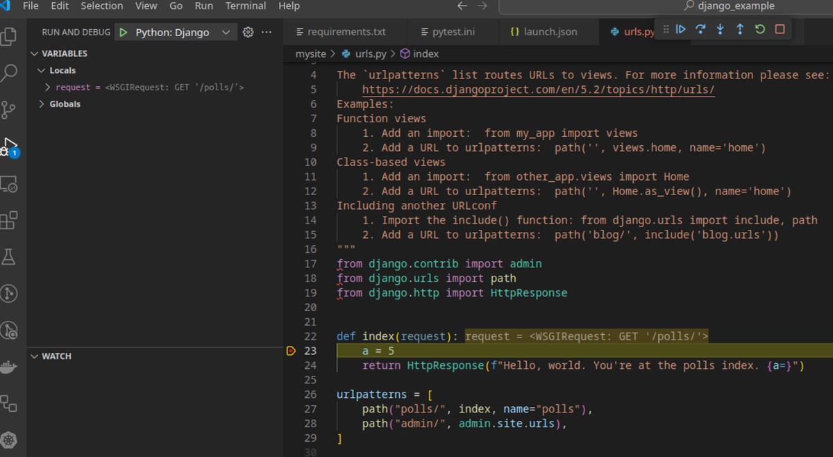Open the Run menu
Screen dimensions: 833x457
pyautogui.click(x=203, y=6)
